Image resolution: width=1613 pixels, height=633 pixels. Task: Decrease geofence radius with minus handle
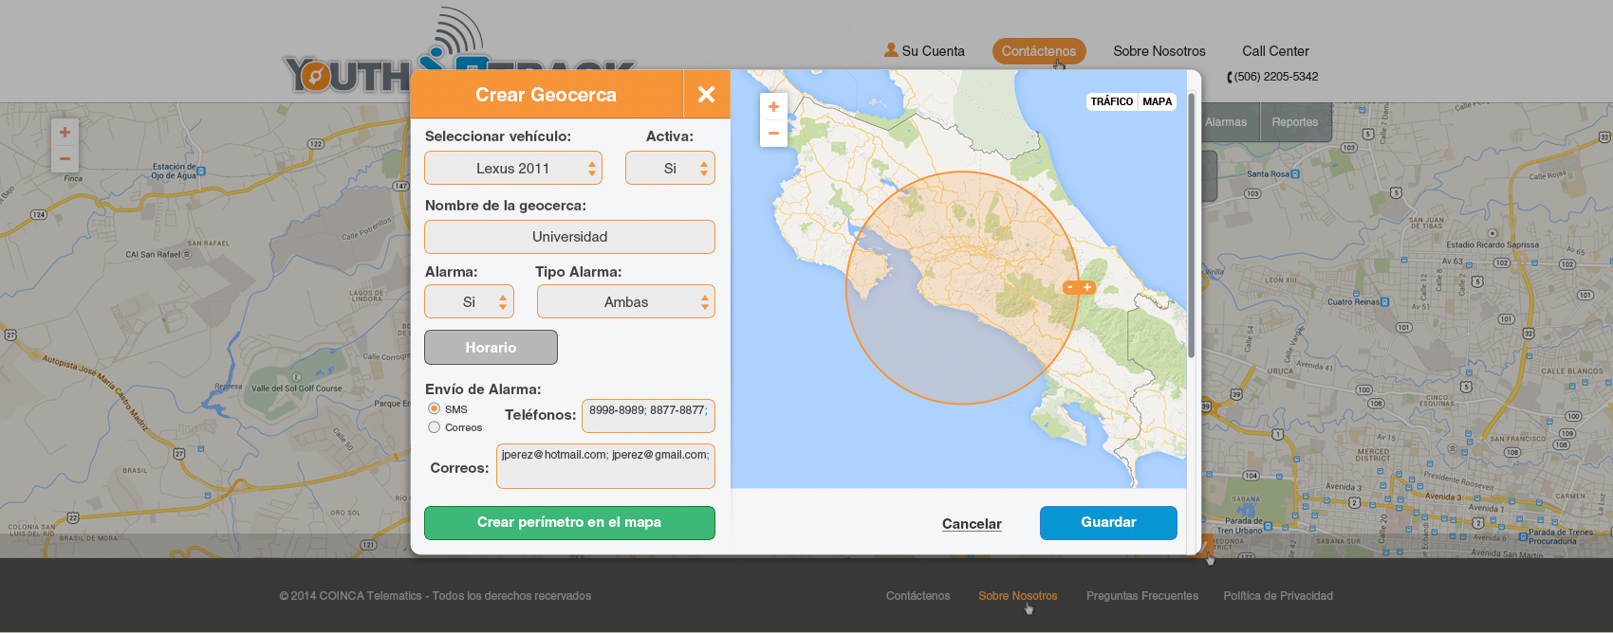(x=1070, y=287)
